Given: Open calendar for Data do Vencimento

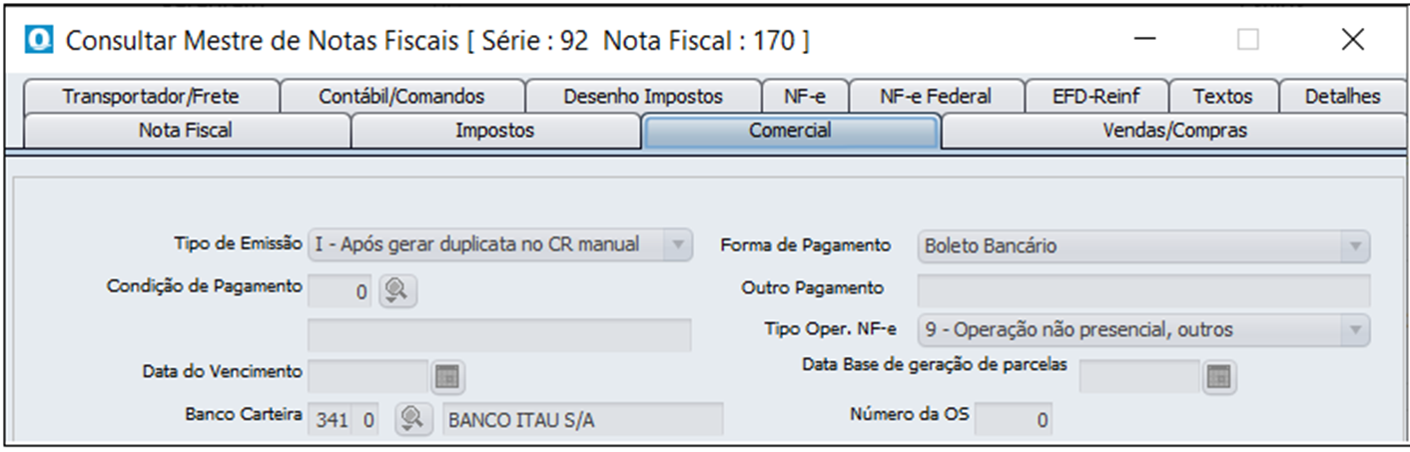Looking at the screenshot, I should pos(448,376).
